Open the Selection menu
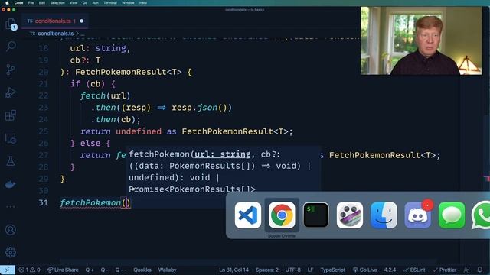This screenshot has width=490, height=275. click(x=57, y=3)
